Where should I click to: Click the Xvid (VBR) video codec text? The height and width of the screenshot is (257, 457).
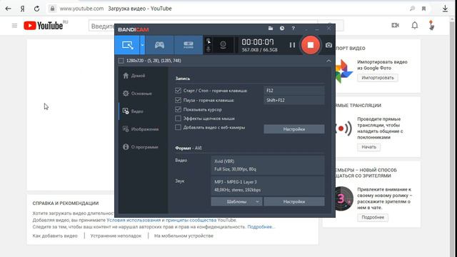pyautogui.click(x=224, y=161)
